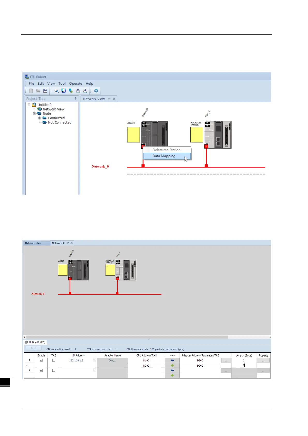Click the Property ellipsis button in row 1
The image size is (308, 436).
pos(263,360)
